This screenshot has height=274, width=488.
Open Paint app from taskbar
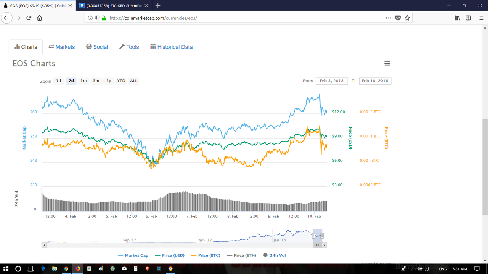(x=101, y=269)
